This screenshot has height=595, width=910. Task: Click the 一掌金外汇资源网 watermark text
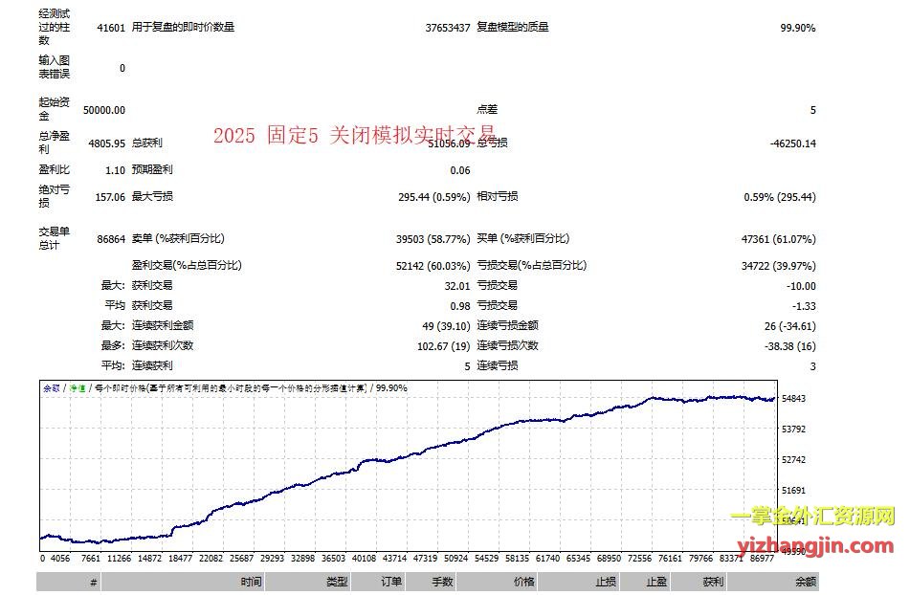(812, 518)
